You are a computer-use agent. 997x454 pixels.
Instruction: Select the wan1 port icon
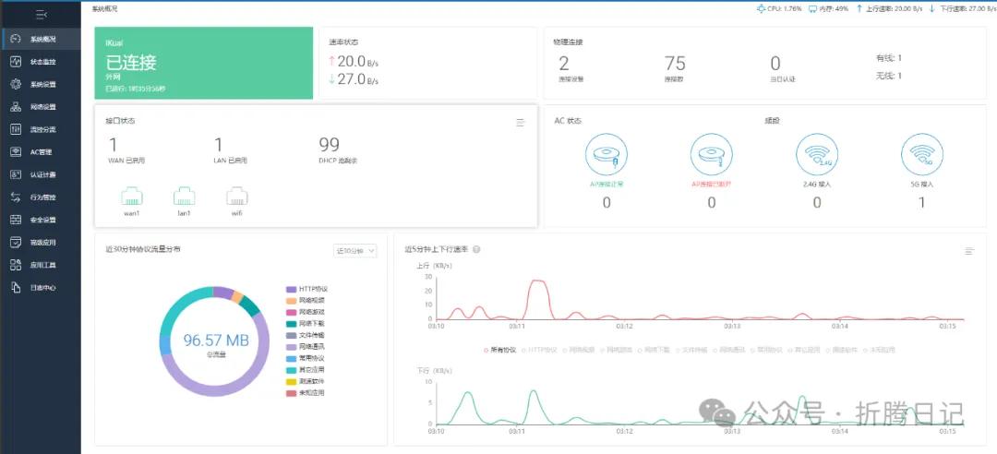tap(131, 197)
